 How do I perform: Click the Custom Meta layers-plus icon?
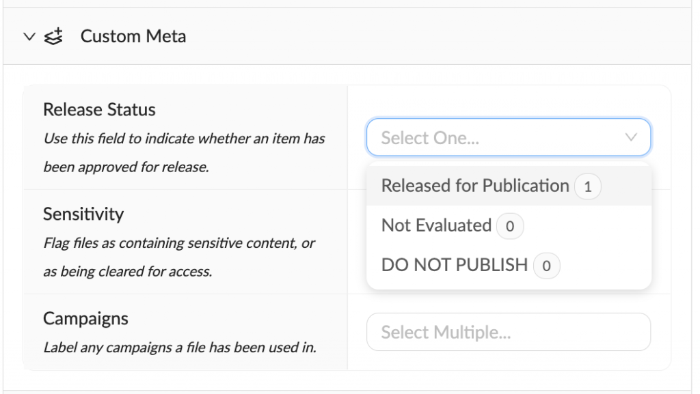click(53, 36)
